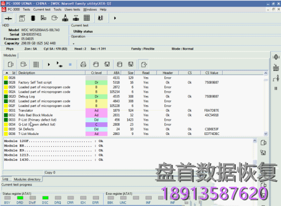281x206 pixels.
Task: Switch to the Modules directory tab
Action: coord(27,179)
